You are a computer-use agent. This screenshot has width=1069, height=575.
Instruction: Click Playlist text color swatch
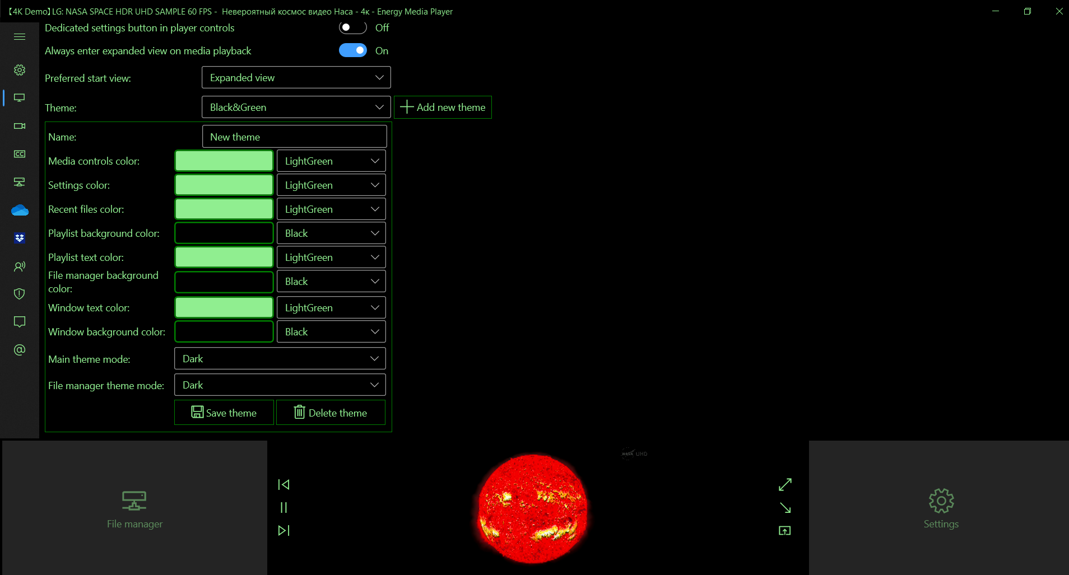pyautogui.click(x=224, y=257)
